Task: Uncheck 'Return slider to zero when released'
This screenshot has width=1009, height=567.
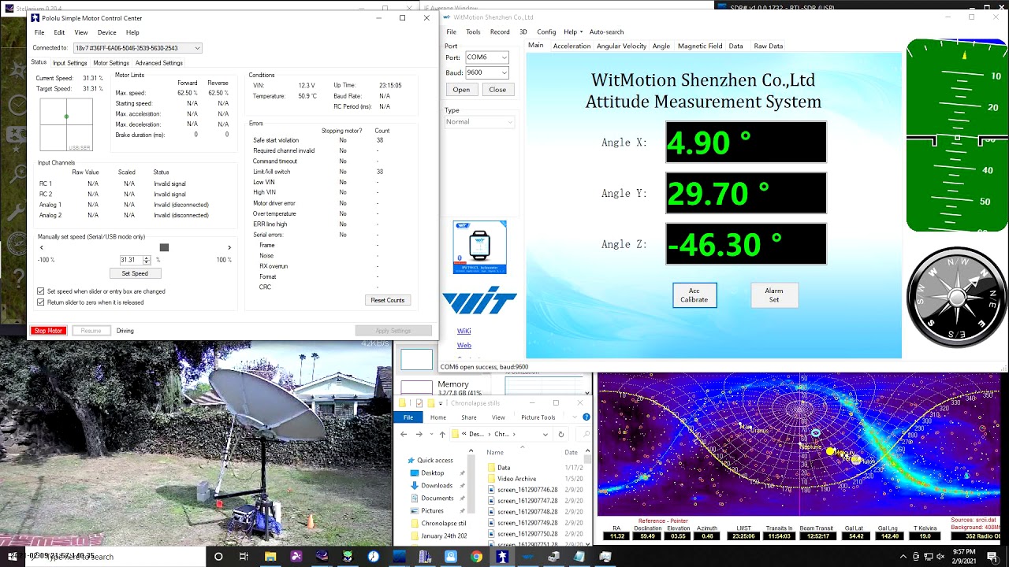Action: 41,302
